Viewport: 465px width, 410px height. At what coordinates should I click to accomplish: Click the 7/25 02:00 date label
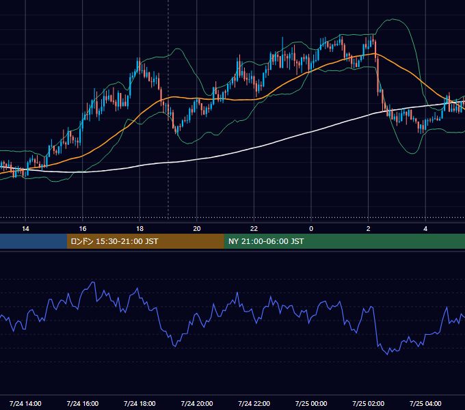point(369,403)
